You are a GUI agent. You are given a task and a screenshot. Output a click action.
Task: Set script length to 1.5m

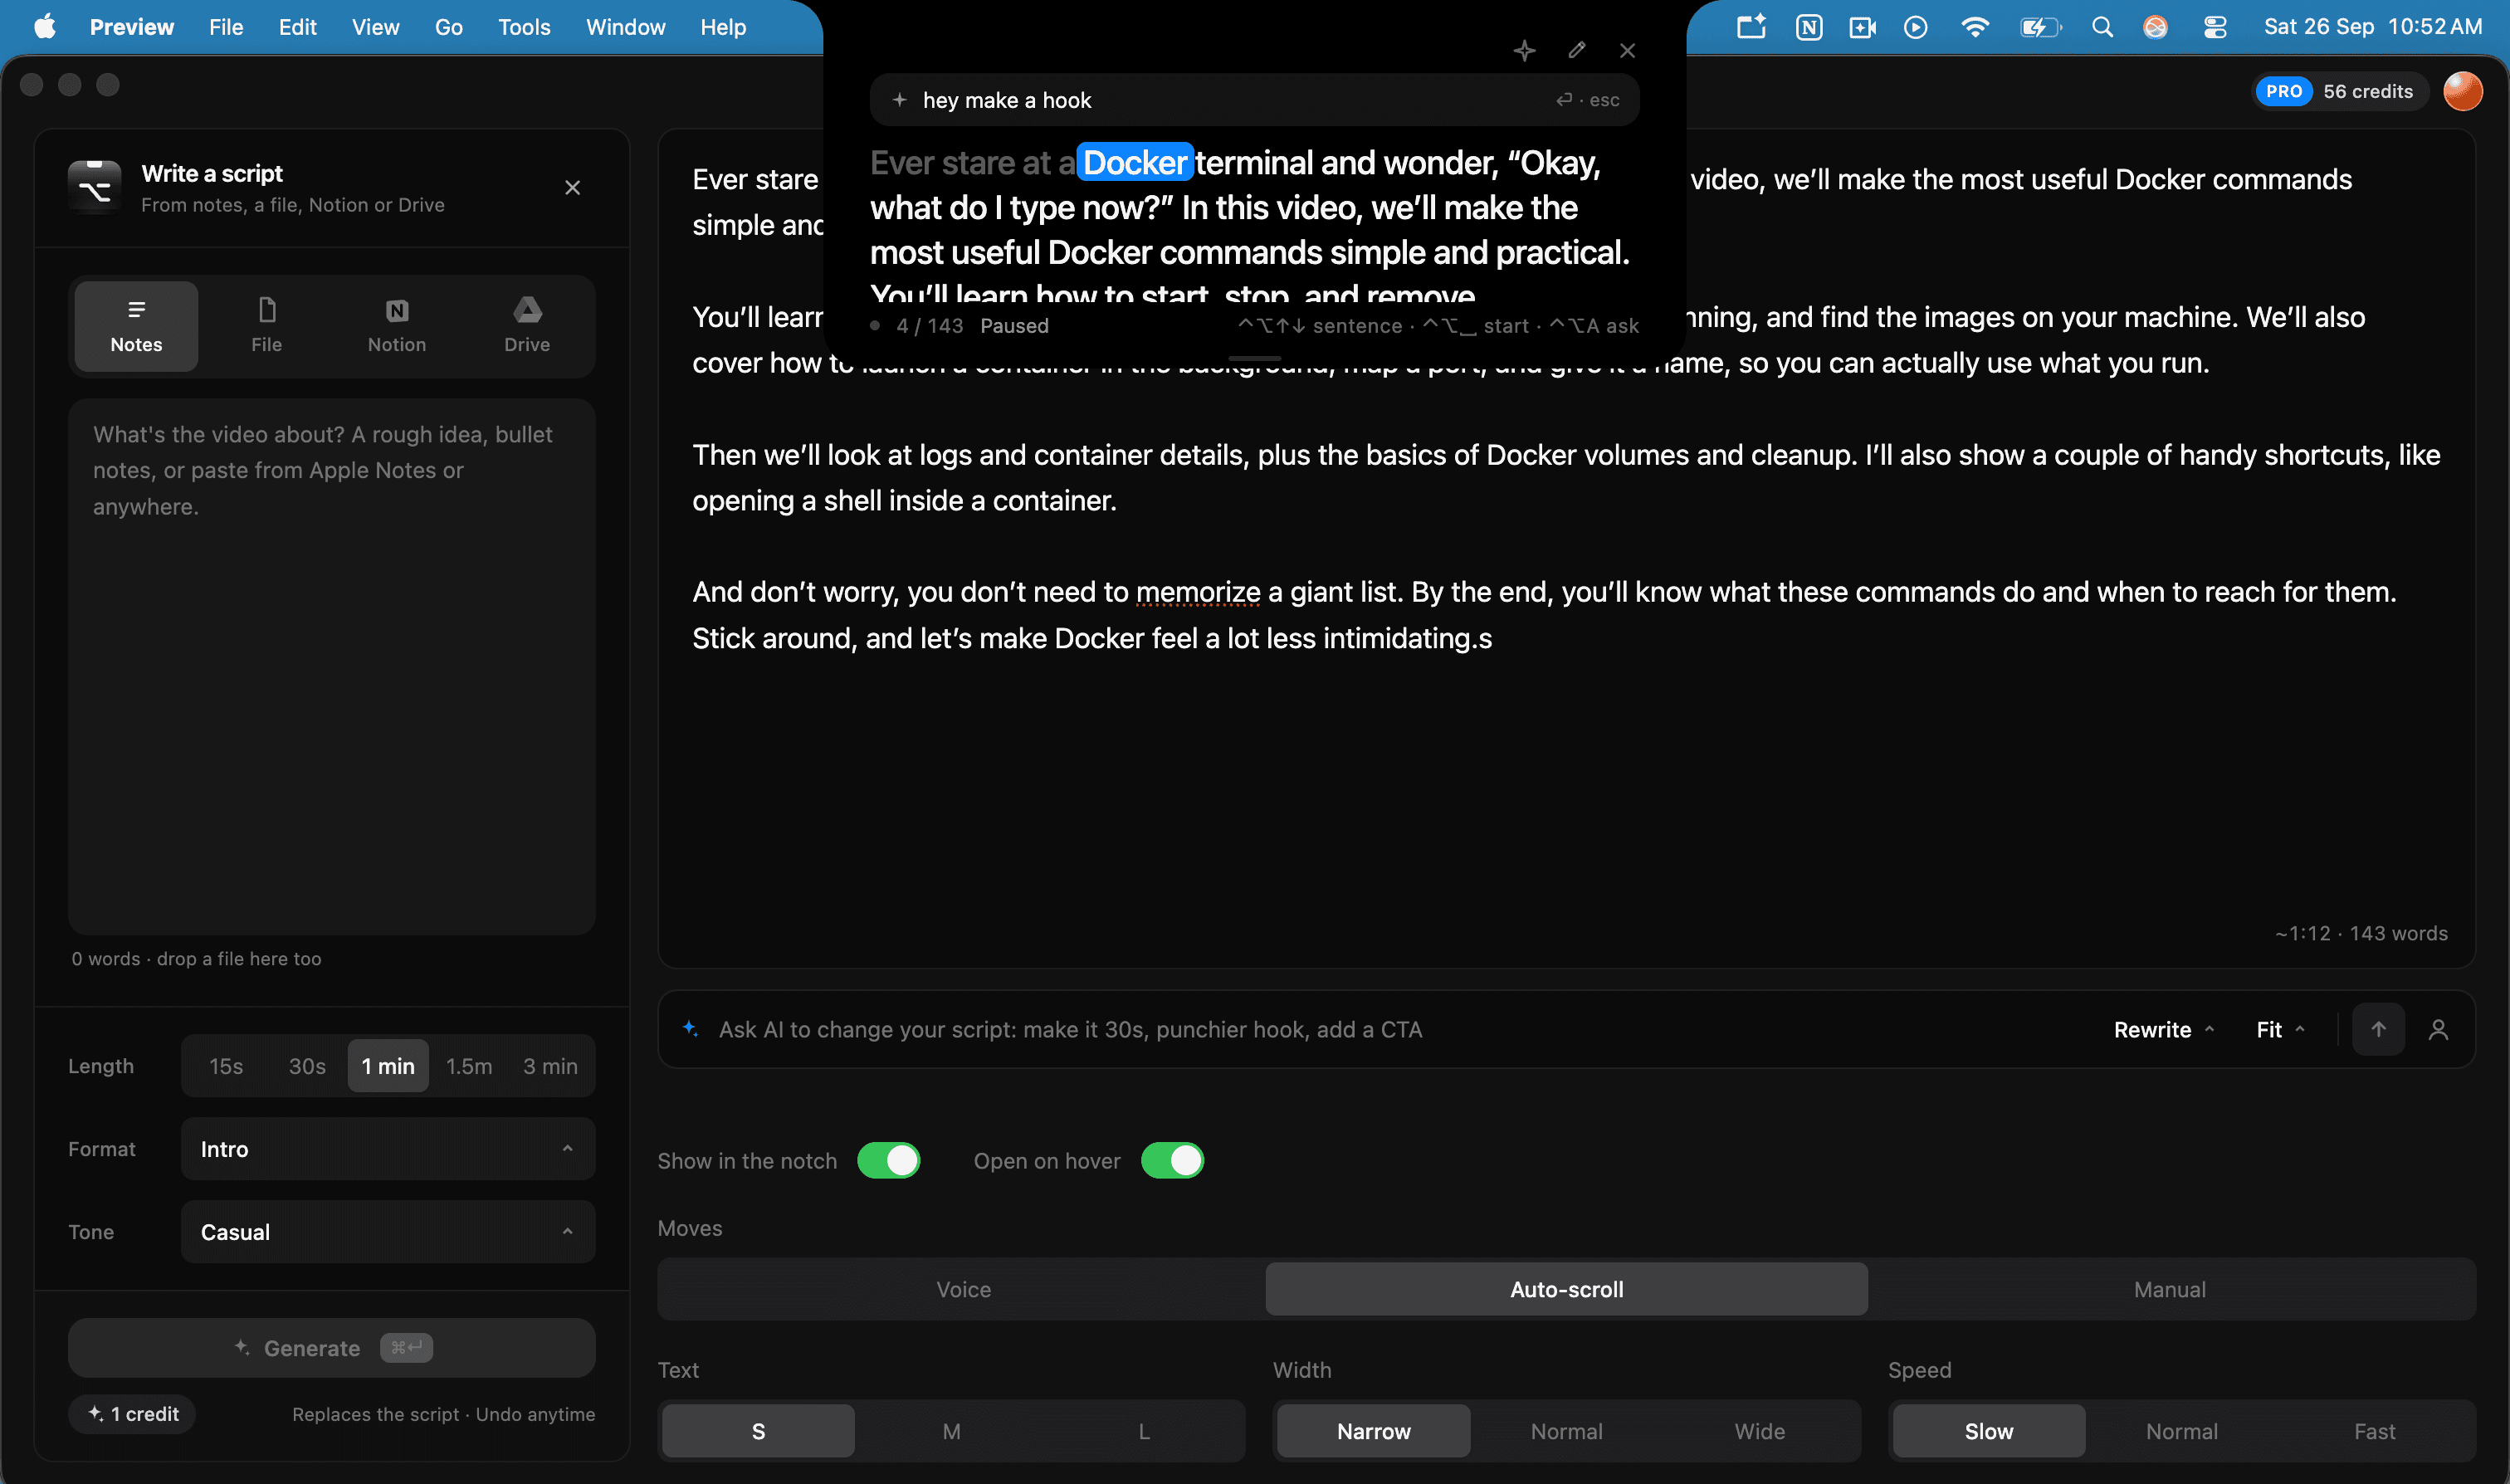click(469, 1066)
